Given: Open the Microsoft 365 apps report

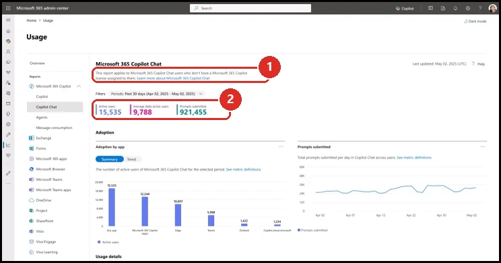Looking at the screenshot, I should pyautogui.click(x=48, y=158).
